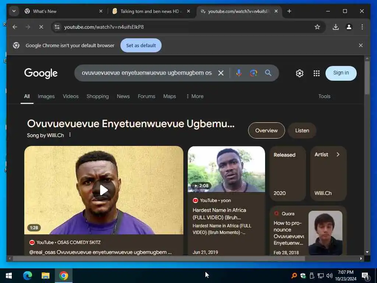
Task: Open the 2:08 Hardest Name in Africa thumbnail
Action: click(x=226, y=169)
